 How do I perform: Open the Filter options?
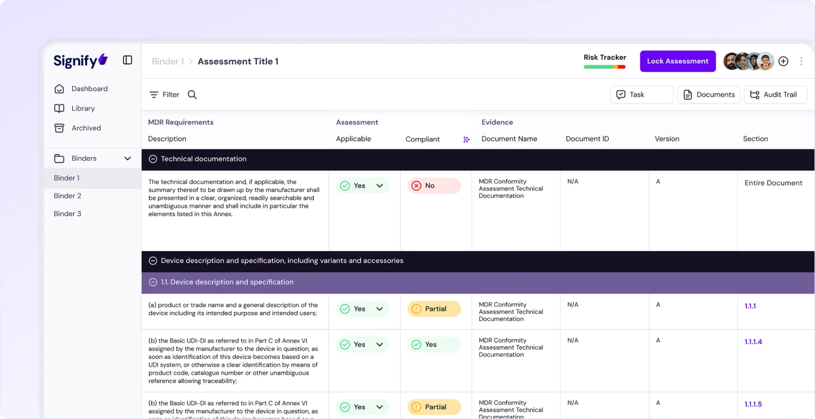164,95
